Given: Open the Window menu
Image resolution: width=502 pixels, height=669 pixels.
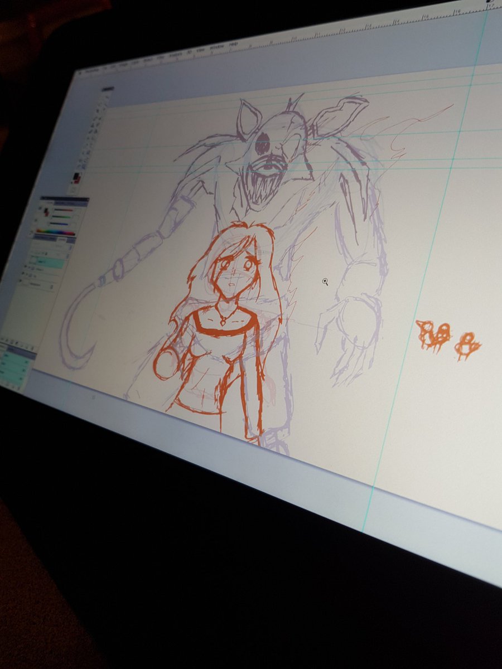Looking at the screenshot, I should (x=217, y=47).
